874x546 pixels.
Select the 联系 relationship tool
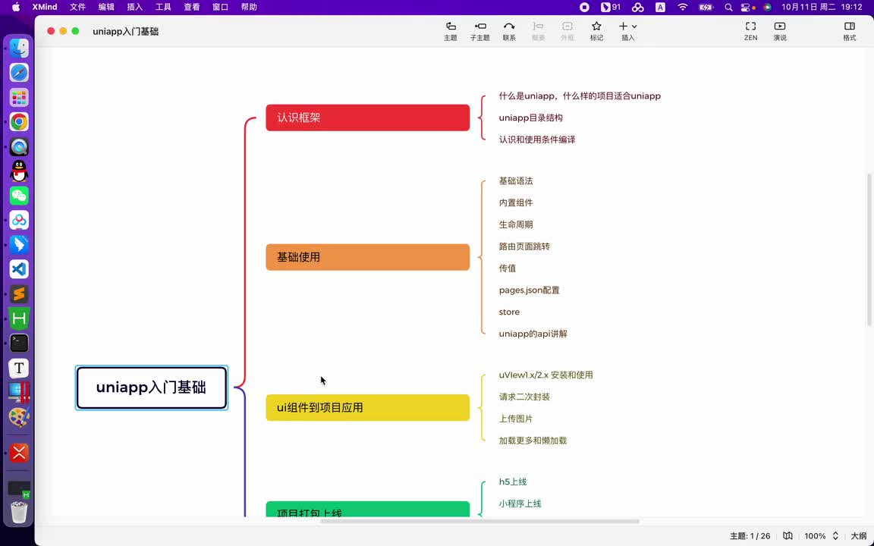tap(509, 31)
